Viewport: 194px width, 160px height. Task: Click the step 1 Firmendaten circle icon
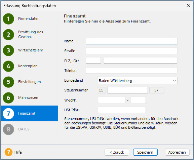coord(8,19)
